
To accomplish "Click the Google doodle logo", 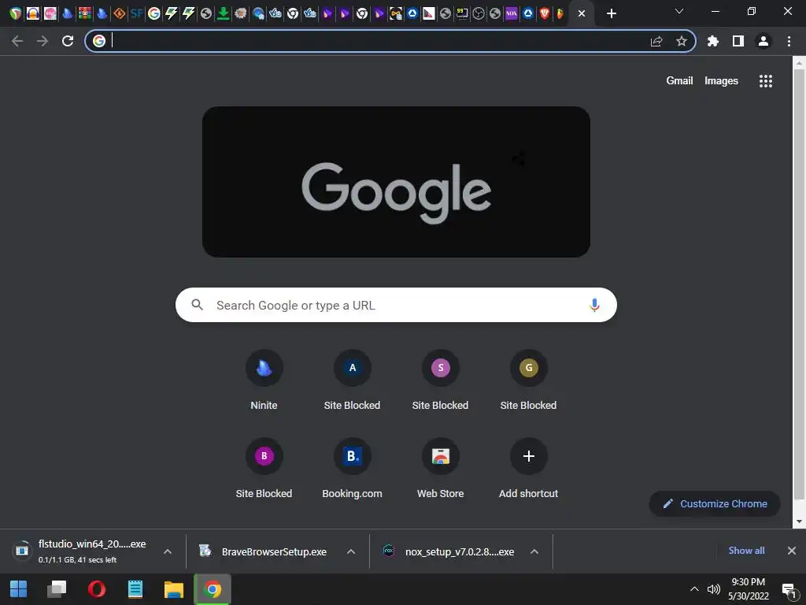I will click(x=396, y=182).
